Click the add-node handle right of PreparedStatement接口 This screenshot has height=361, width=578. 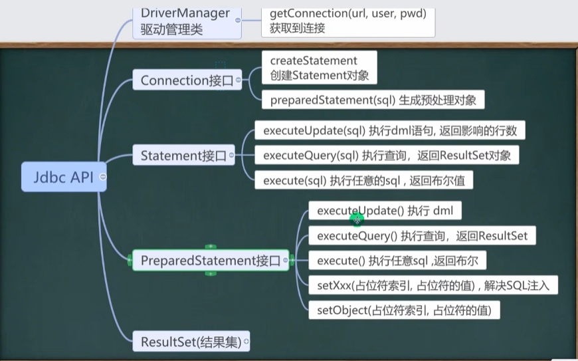coord(292,260)
